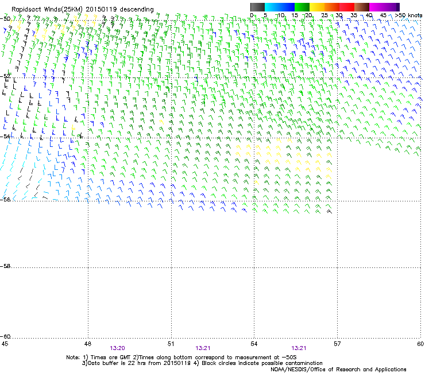Click the 60 longitude axis label
Screen dimensions: 425x373
click(x=420, y=344)
